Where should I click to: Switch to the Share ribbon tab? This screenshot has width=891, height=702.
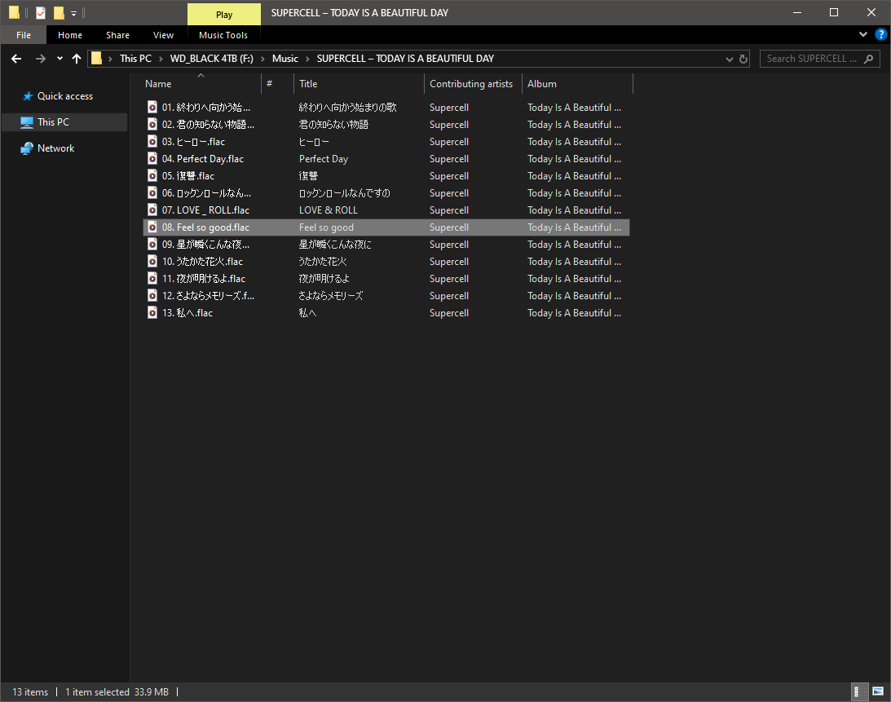tap(117, 35)
